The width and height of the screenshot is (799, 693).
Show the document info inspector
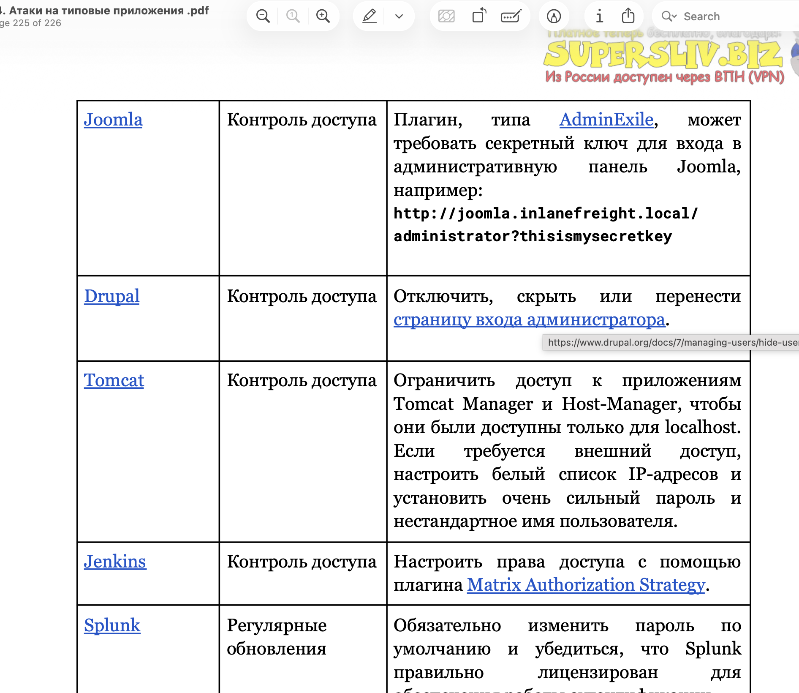pos(599,16)
